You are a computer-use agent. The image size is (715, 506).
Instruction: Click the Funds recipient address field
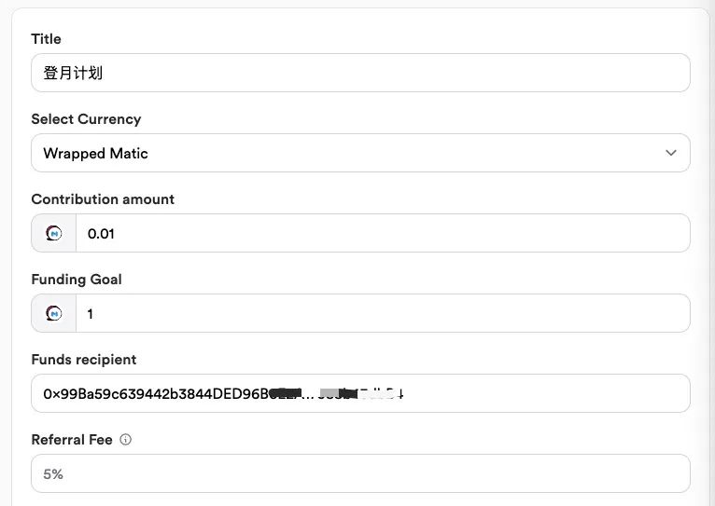coord(360,393)
